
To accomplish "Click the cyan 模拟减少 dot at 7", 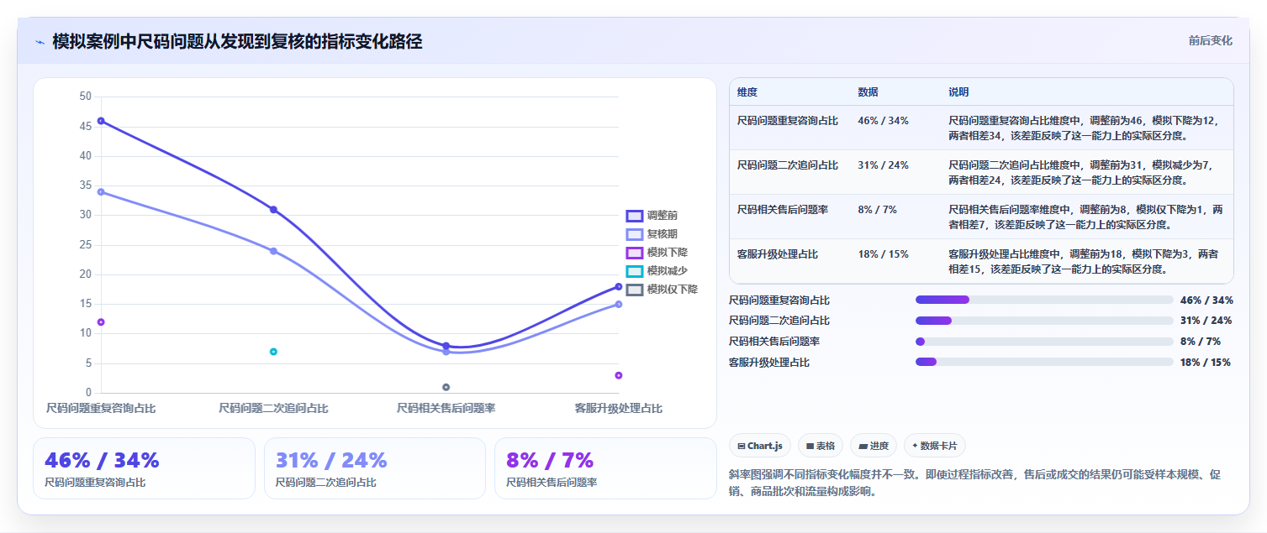I will 273,352.
